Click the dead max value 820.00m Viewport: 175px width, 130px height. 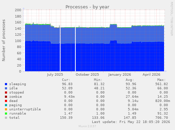[163, 101]
